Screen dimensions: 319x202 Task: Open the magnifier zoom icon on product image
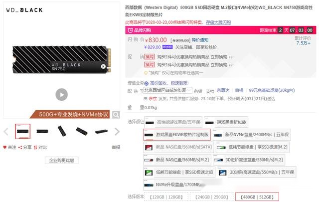pos(116,115)
